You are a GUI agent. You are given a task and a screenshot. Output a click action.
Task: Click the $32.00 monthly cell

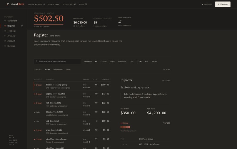[x=105, y=103]
